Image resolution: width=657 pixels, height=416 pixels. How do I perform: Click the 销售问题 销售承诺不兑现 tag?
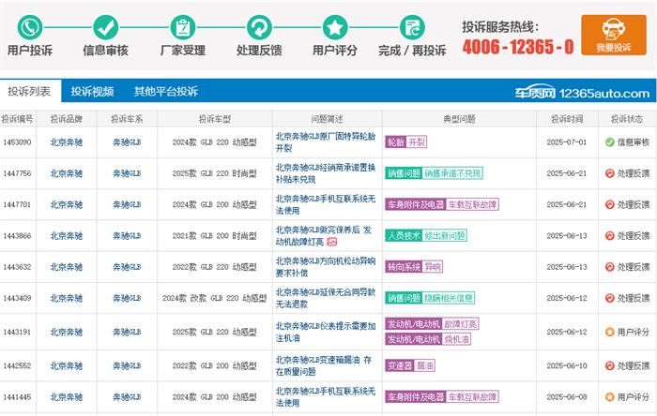pyautogui.click(x=434, y=173)
